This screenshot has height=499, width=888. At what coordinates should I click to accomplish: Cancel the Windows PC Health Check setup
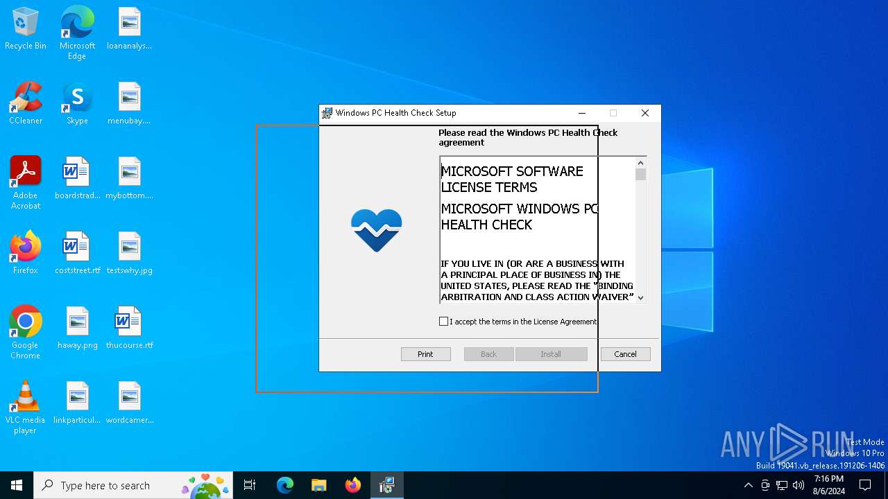[625, 354]
